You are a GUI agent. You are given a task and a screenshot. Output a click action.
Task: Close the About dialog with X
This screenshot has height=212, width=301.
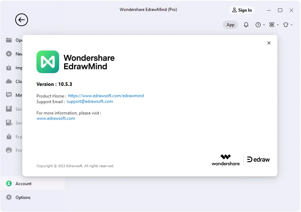tap(269, 43)
